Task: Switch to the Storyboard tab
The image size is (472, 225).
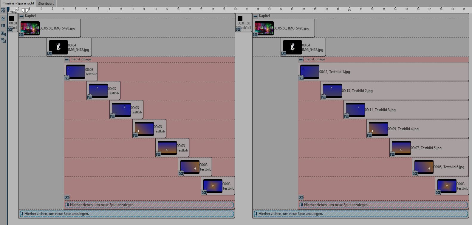Action: pos(46,4)
